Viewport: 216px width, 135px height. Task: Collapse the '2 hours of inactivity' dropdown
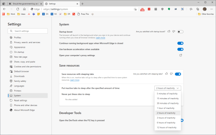168,88
